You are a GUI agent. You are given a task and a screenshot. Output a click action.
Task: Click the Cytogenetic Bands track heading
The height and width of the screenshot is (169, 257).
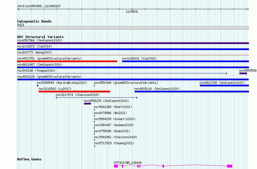pos(34,21)
